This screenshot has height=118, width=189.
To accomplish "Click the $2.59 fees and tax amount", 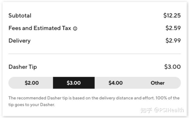I will 173,28.
